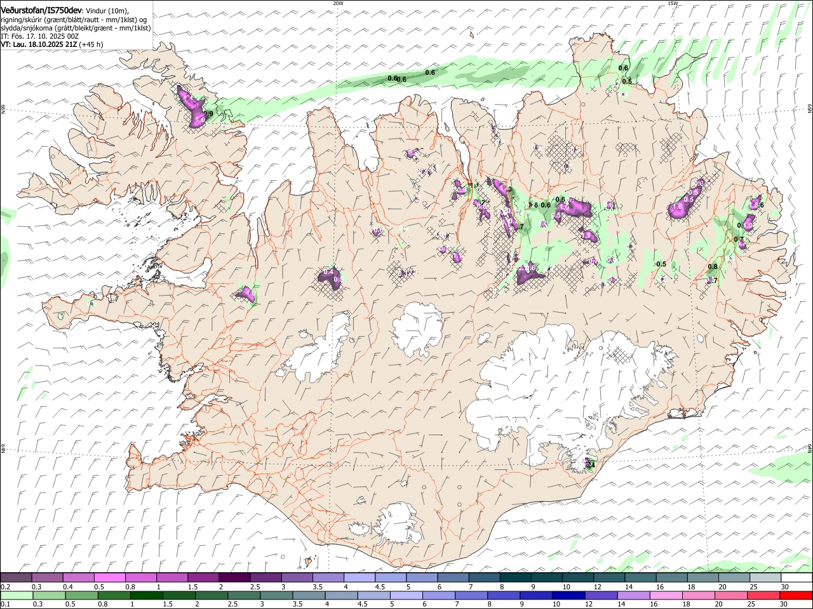Click the dark teal snow swatch starting at 8
The height and width of the screenshot is (609, 813).
pyautogui.click(x=516, y=578)
